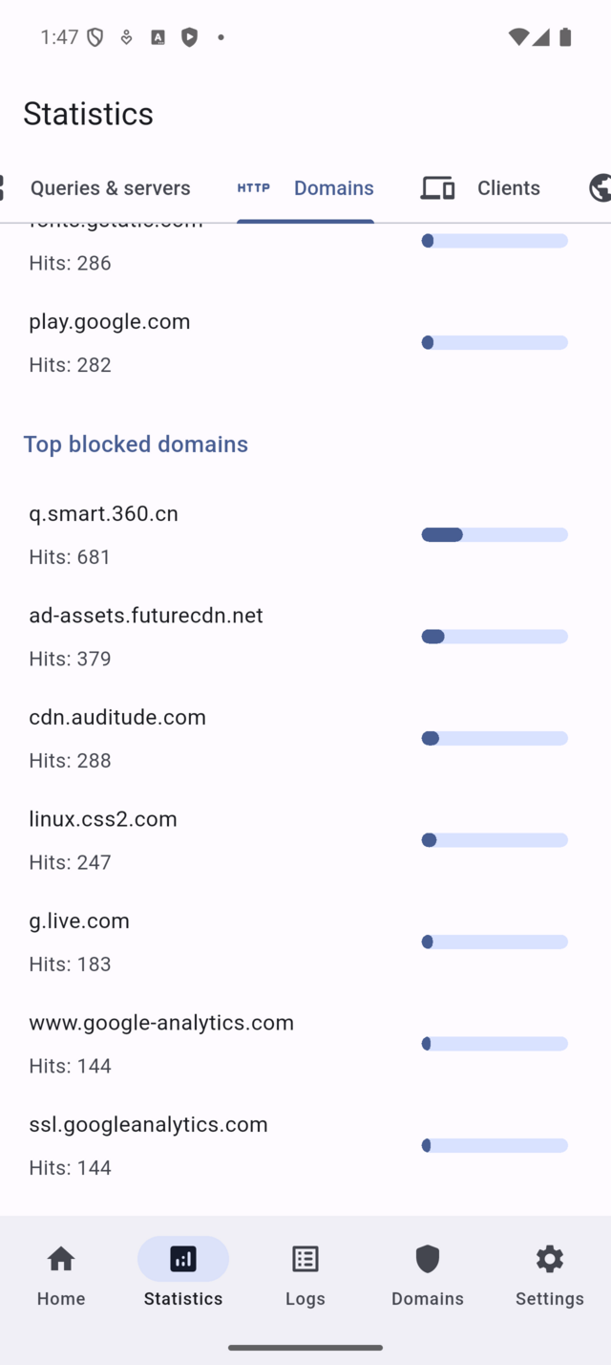
Task: Tap the HTTP icon on the Domains tab
Action: coord(254,187)
